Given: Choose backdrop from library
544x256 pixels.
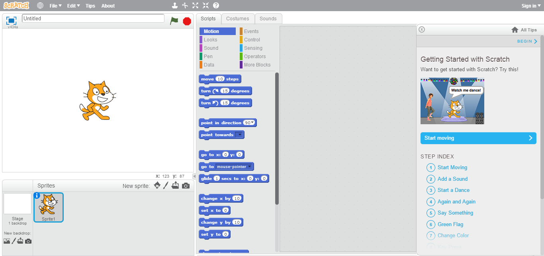Looking at the screenshot, I should pyautogui.click(x=7, y=241).
